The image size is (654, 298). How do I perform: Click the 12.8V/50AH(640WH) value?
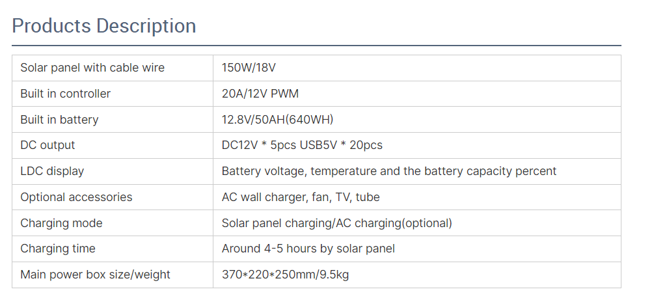coord(278,120)
